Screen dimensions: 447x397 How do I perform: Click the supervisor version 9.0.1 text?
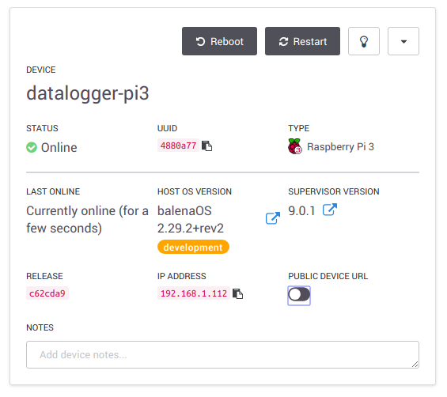click(x=301, y=211)
